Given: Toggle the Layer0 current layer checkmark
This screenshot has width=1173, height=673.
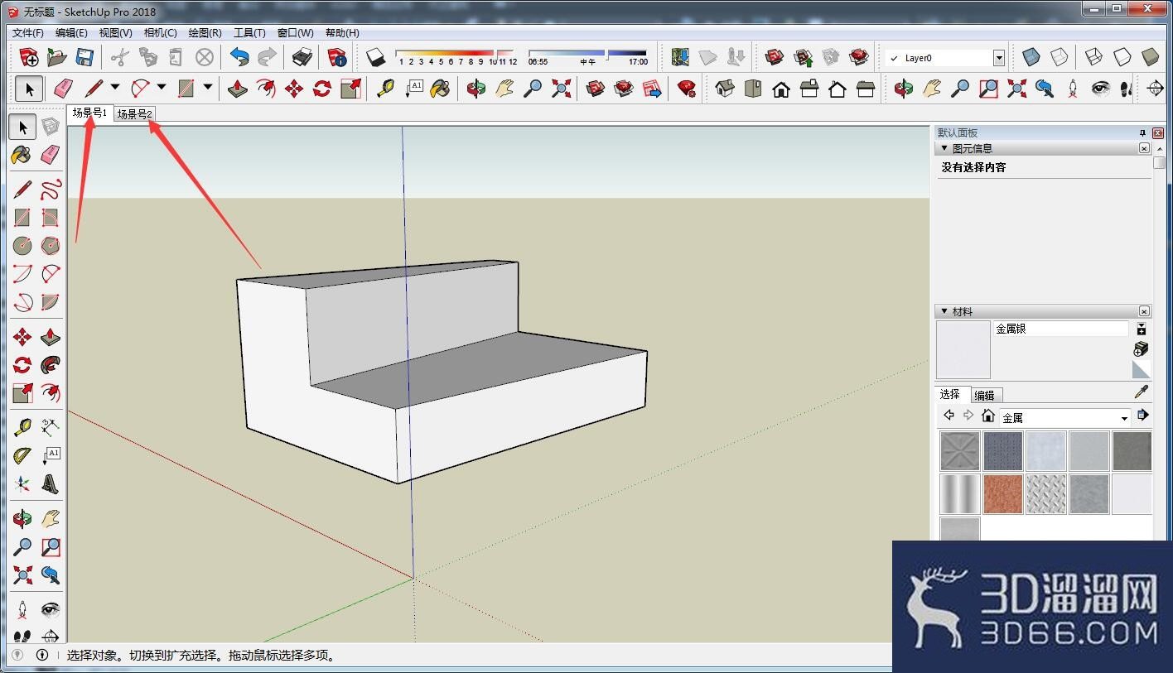Looking at the screenshot, I should [893, 58].
